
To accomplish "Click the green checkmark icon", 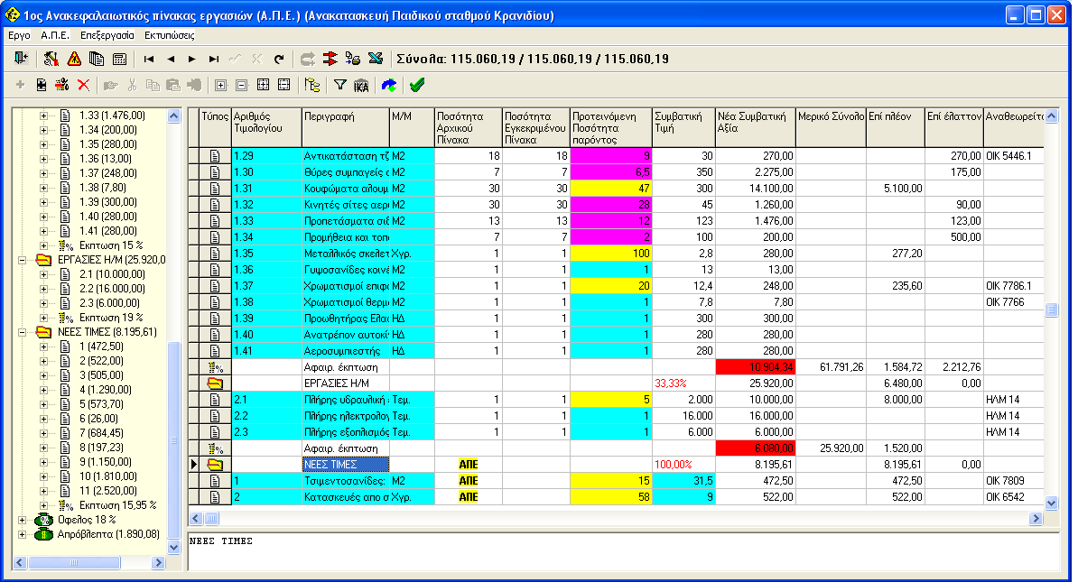I will (x=416, y=85).
